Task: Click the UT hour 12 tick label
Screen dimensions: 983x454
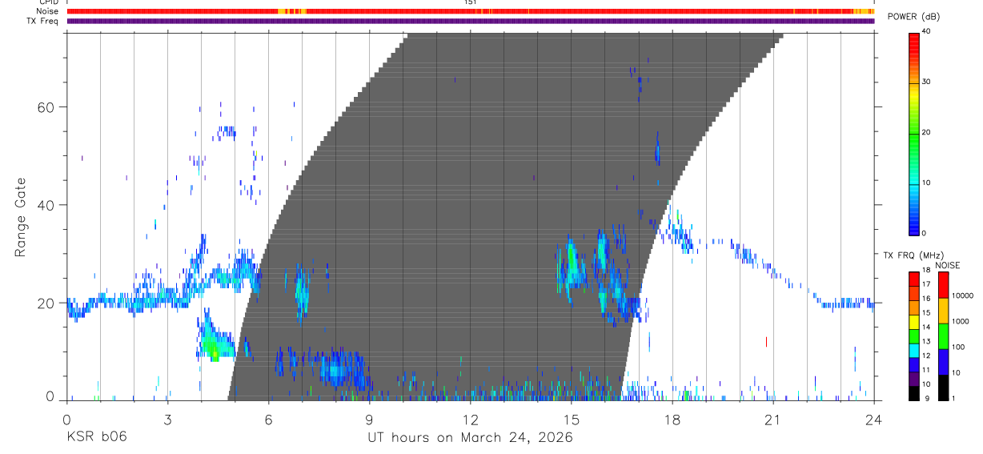Action: 470,419
